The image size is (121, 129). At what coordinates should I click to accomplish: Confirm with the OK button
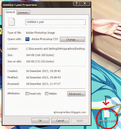pyautogui.click(x=40, y=121)
